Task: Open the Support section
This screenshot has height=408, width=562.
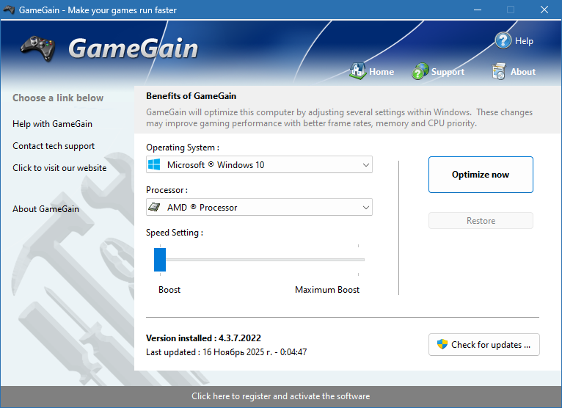Action: tap(448, 72)
